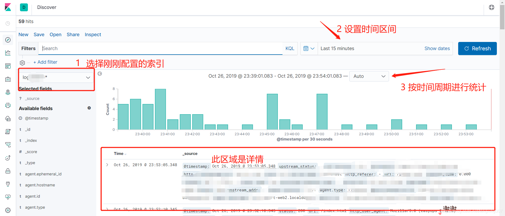
Task: Select the agent.id field
Action: 32,196
